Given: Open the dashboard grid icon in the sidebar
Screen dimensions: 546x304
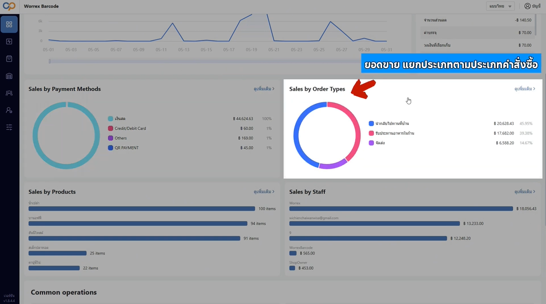Looking at the screenshot, I should pos(9,24).
